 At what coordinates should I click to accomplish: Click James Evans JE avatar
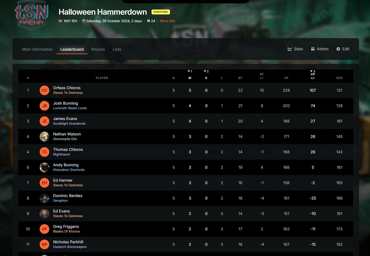pos(44,121)
